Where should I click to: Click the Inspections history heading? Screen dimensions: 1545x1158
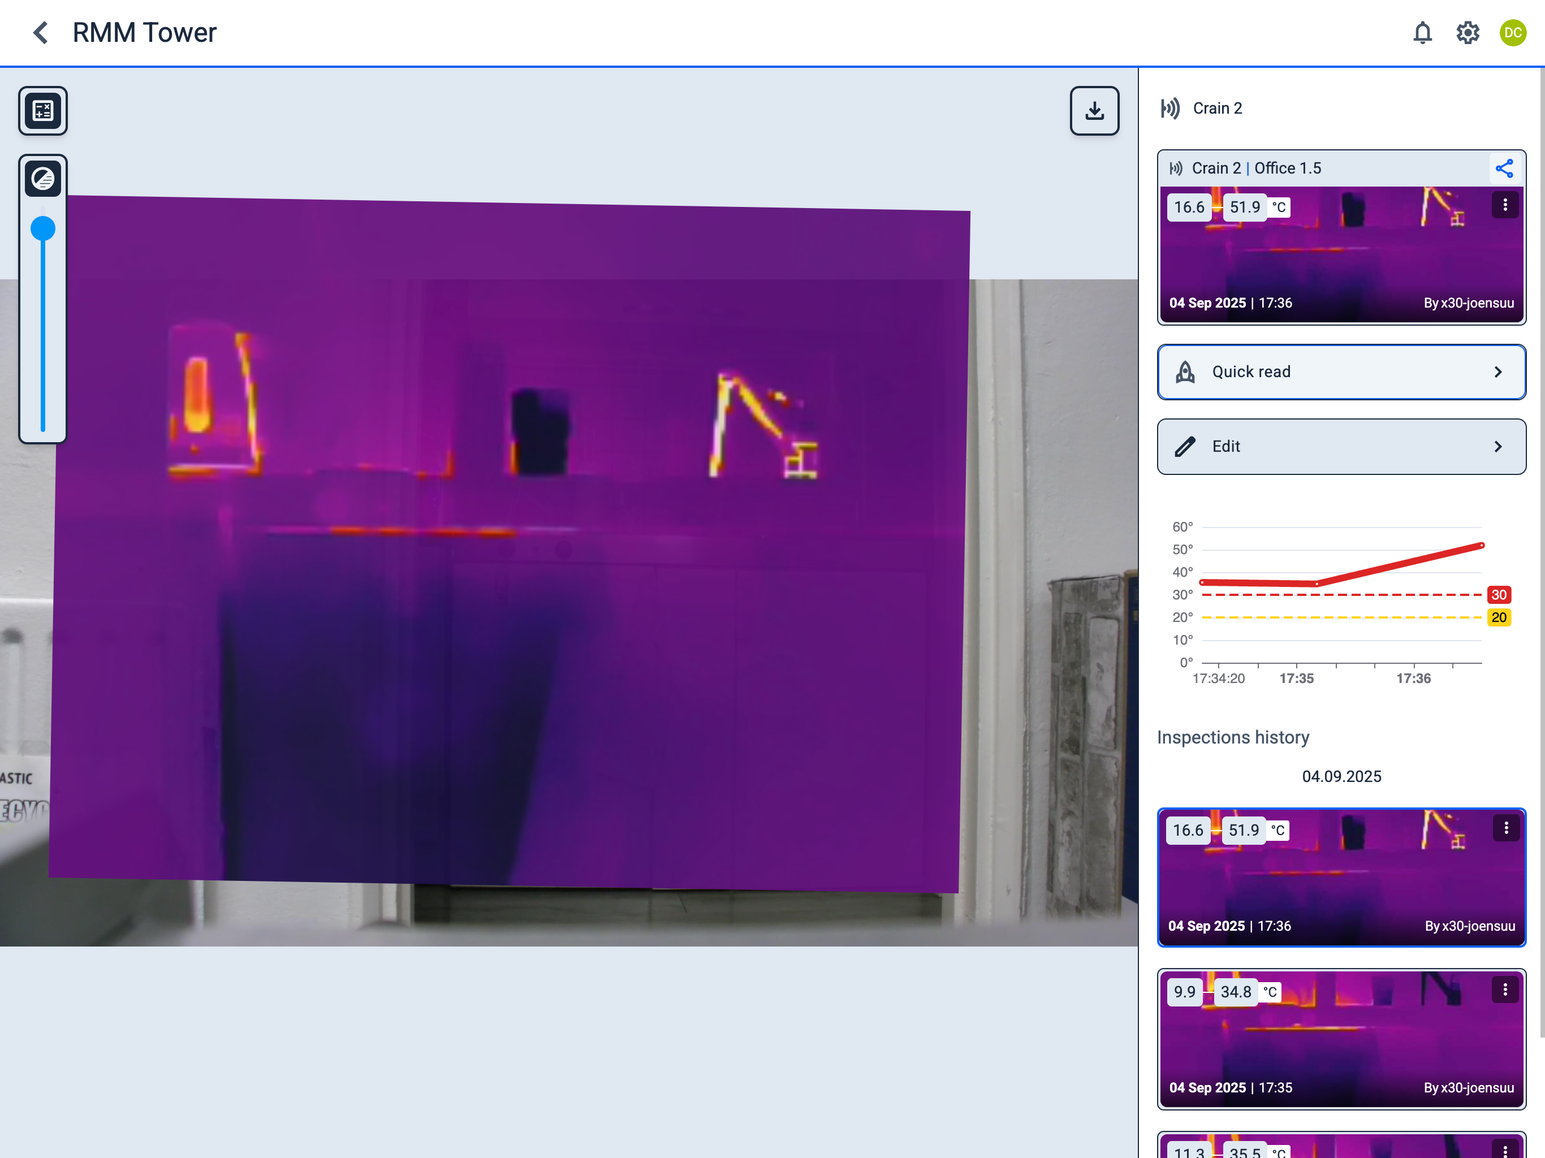coord(1233,737)
